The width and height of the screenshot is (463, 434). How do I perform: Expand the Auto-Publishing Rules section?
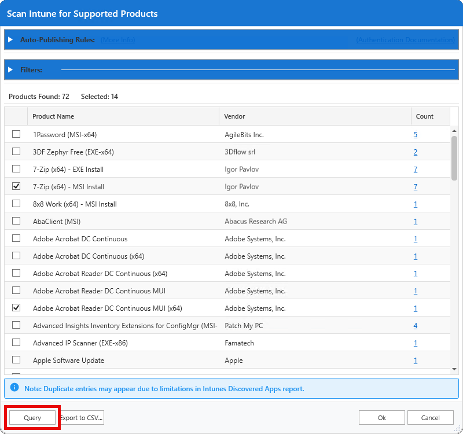[x=10, y=39]
